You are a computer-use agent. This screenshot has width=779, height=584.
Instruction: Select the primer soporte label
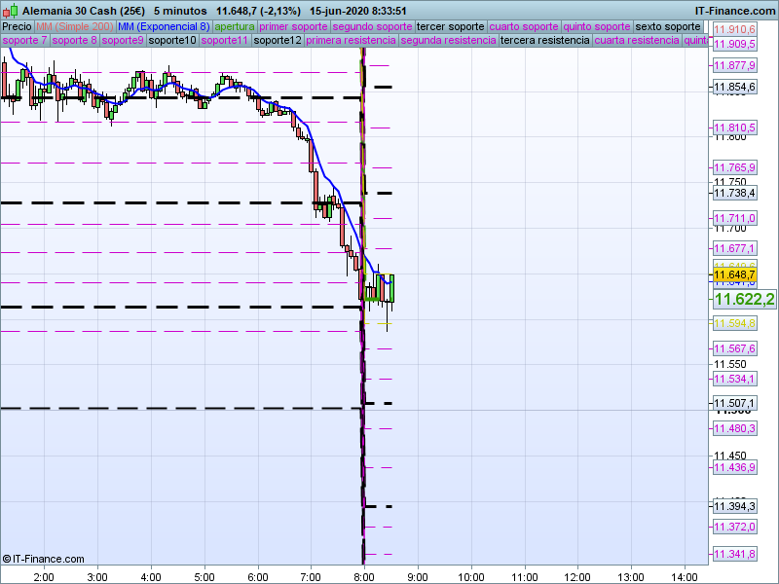(x=293, y=27)
